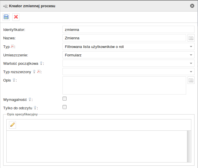Click the scrollbar in the Opis specyfikacyjny editor

189,146
